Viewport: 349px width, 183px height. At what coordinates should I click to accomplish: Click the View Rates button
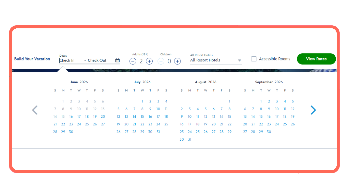click(316, 59)
